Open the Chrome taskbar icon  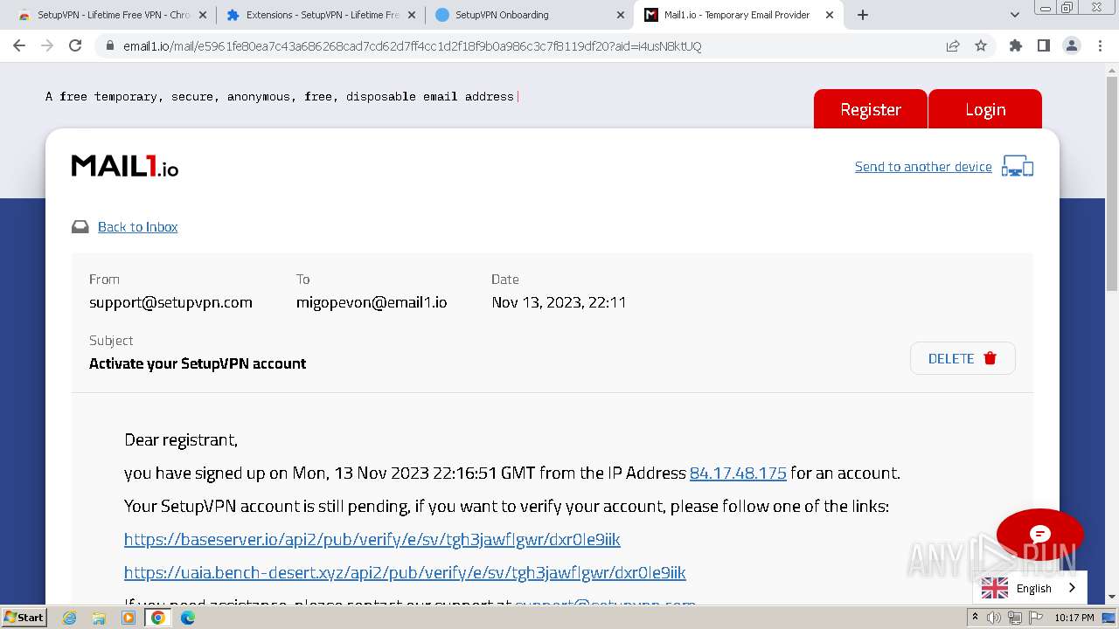(158, 618)
